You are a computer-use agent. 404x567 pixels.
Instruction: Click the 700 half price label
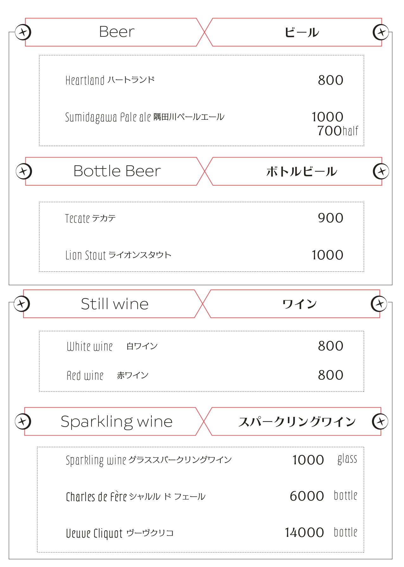click(x=338, y=131)
